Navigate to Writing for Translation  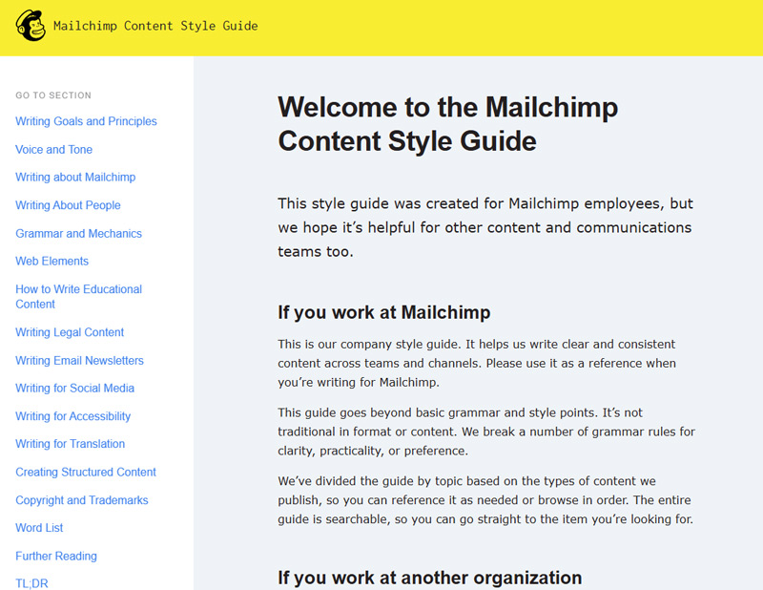click(x=70, y=444)
